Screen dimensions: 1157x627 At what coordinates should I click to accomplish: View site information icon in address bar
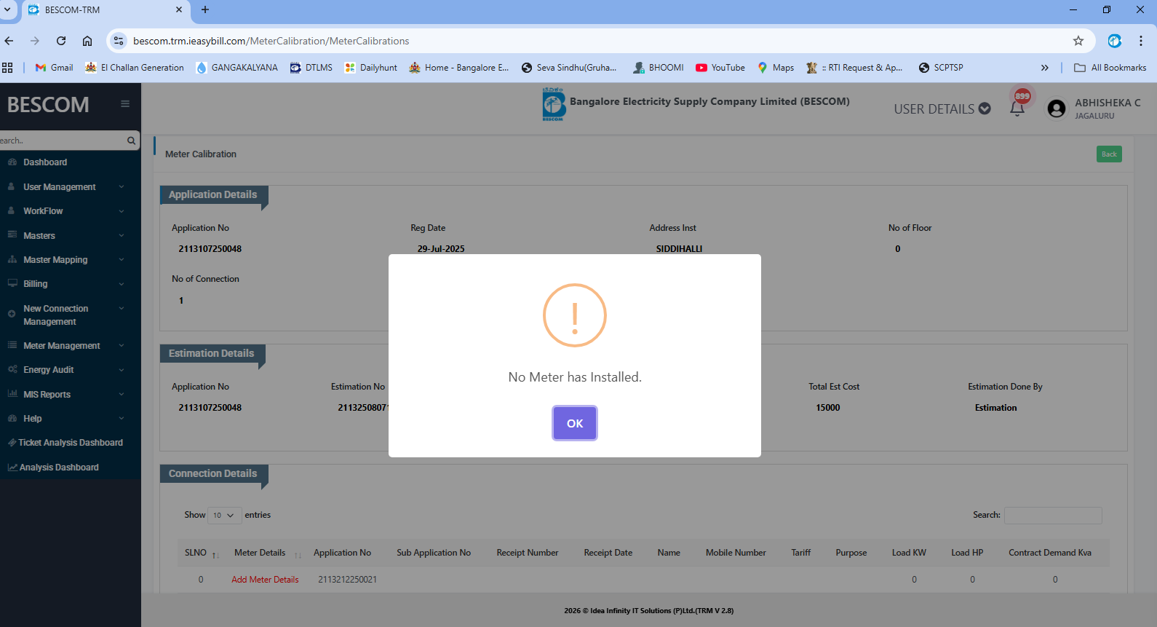click(119, 41)
